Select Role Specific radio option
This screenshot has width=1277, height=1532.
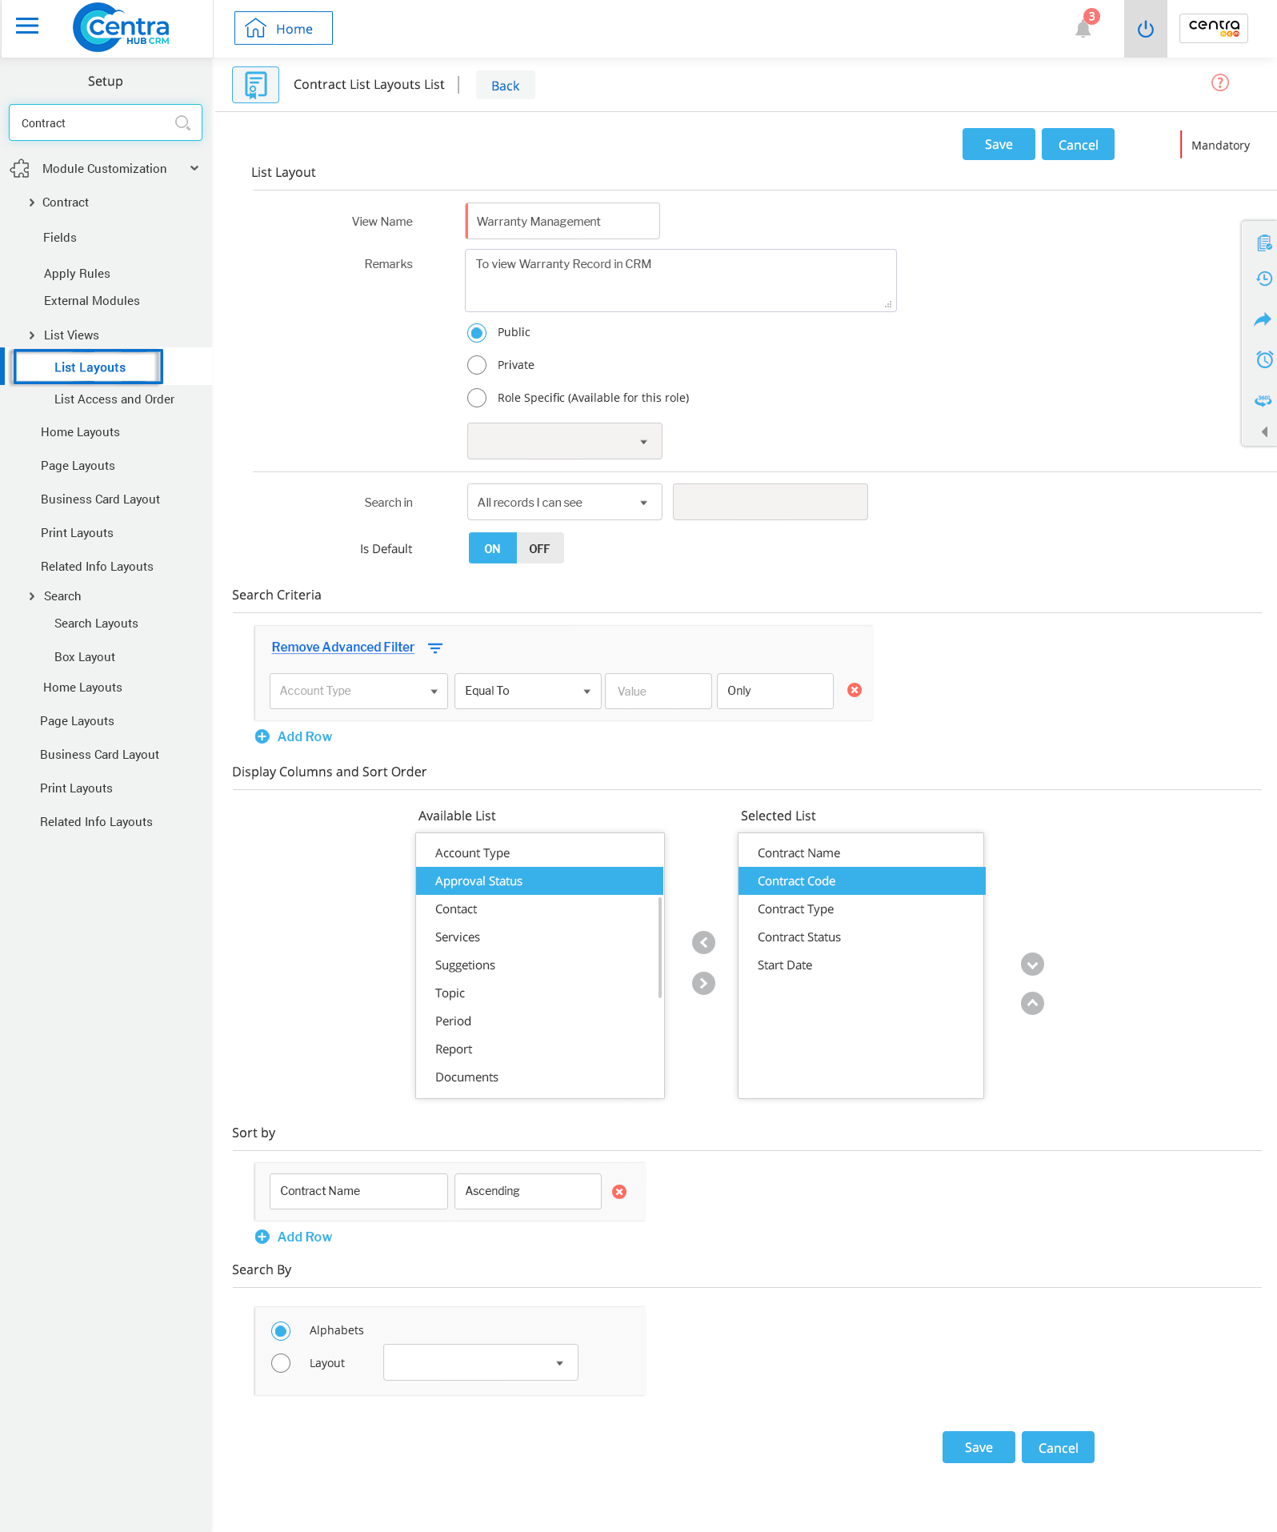[x=477, y=398]
